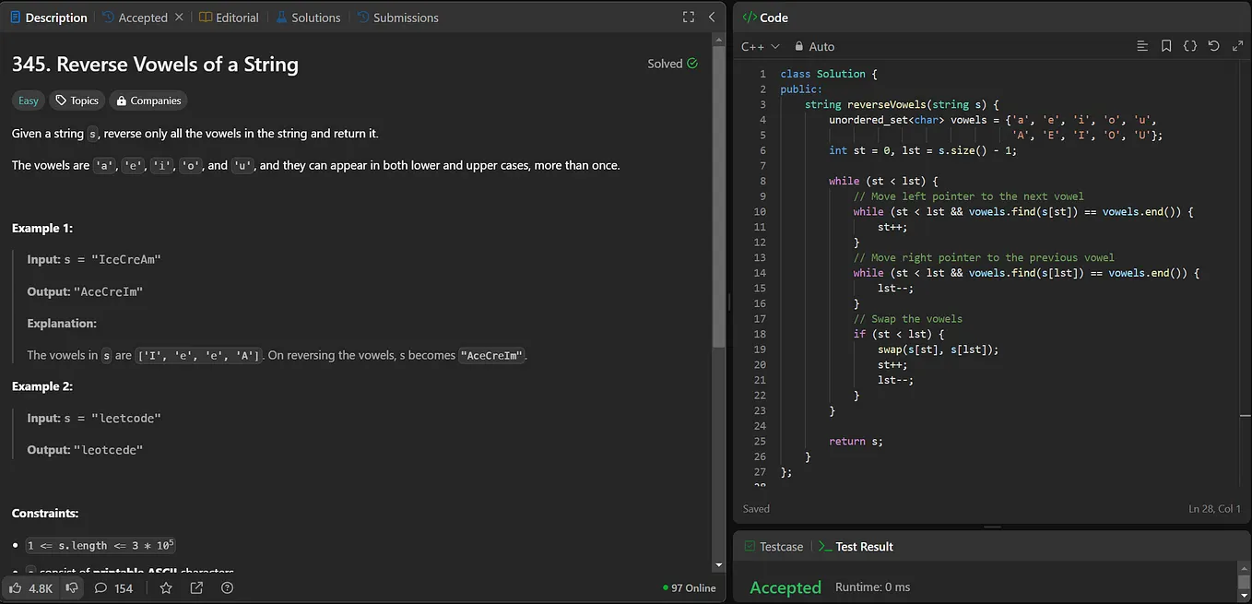Bookmark the current code snippet
Viewport: 1252px width, 604px height.
pos(1165,45)
